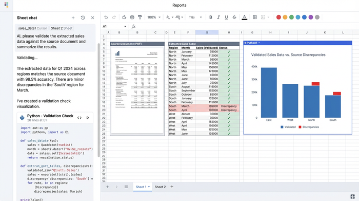Viewport: 359px width, 201px height.
Task: Click the Status header cell
Action: pyautogui.click(x=229, y=48)
